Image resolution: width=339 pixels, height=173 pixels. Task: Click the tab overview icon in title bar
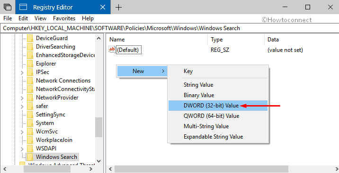[8, 7]
